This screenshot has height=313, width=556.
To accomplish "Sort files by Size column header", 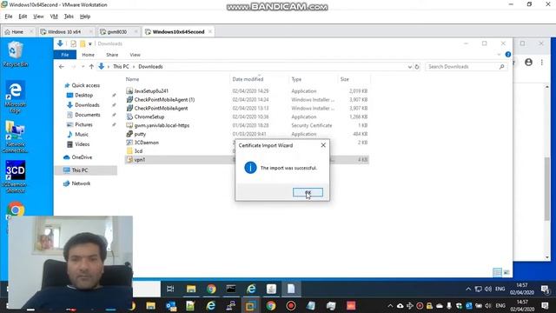I will [345, 79].
